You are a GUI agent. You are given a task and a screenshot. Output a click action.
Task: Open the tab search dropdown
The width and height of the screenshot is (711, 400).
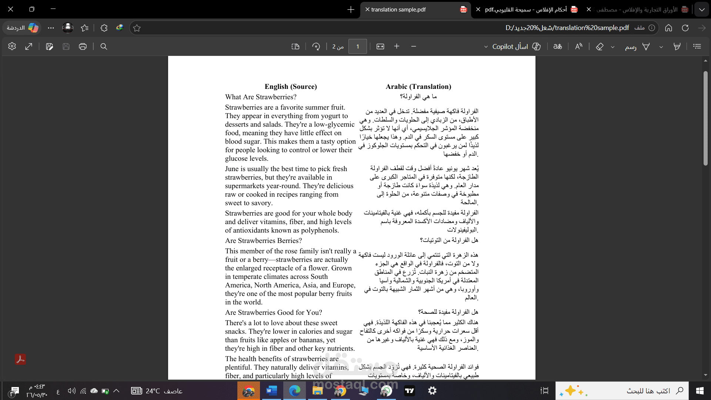(702, 10)
